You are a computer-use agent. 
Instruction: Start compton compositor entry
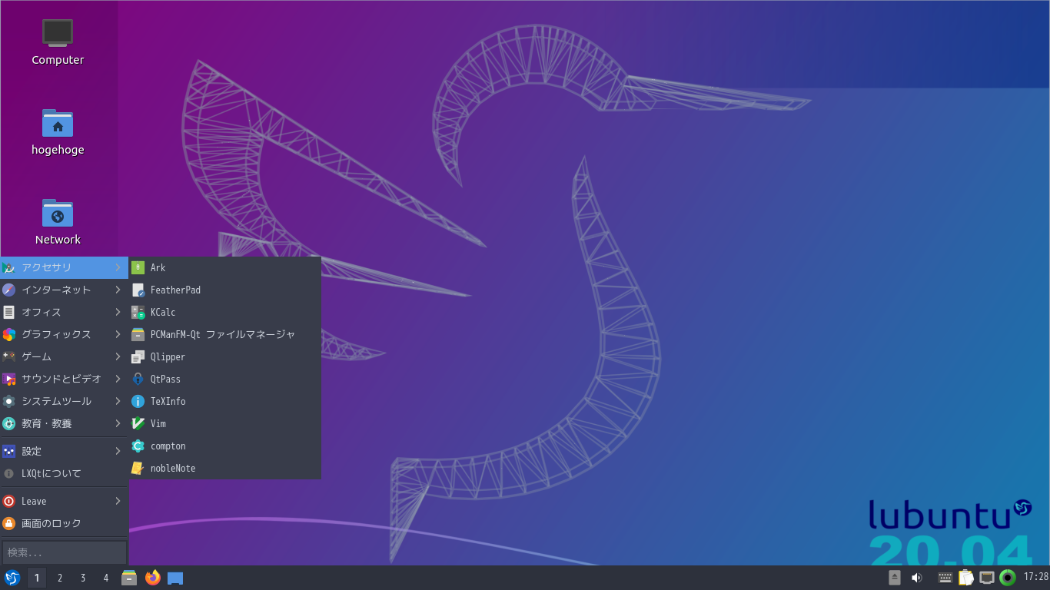click(224, 446)
